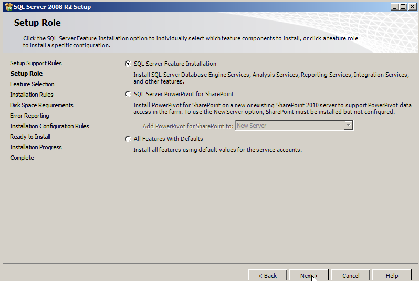
Task: Maximize the SQL Server 2008 R2 Setup window
Action: 403,7
